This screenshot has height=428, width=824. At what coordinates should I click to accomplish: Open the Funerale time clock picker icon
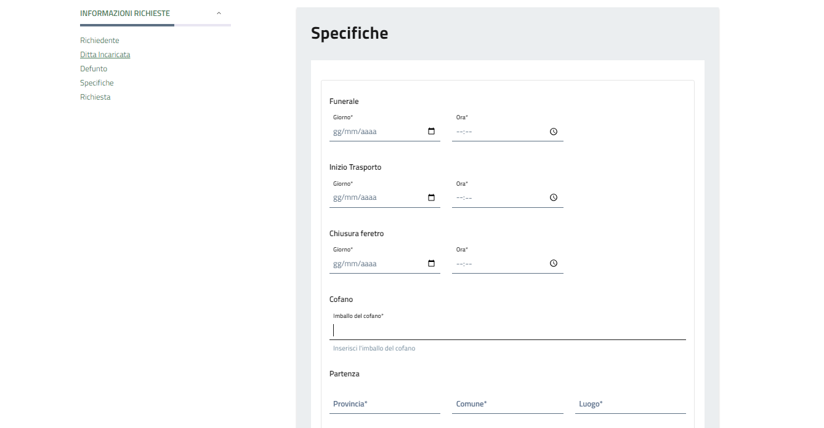coord(553,132)
